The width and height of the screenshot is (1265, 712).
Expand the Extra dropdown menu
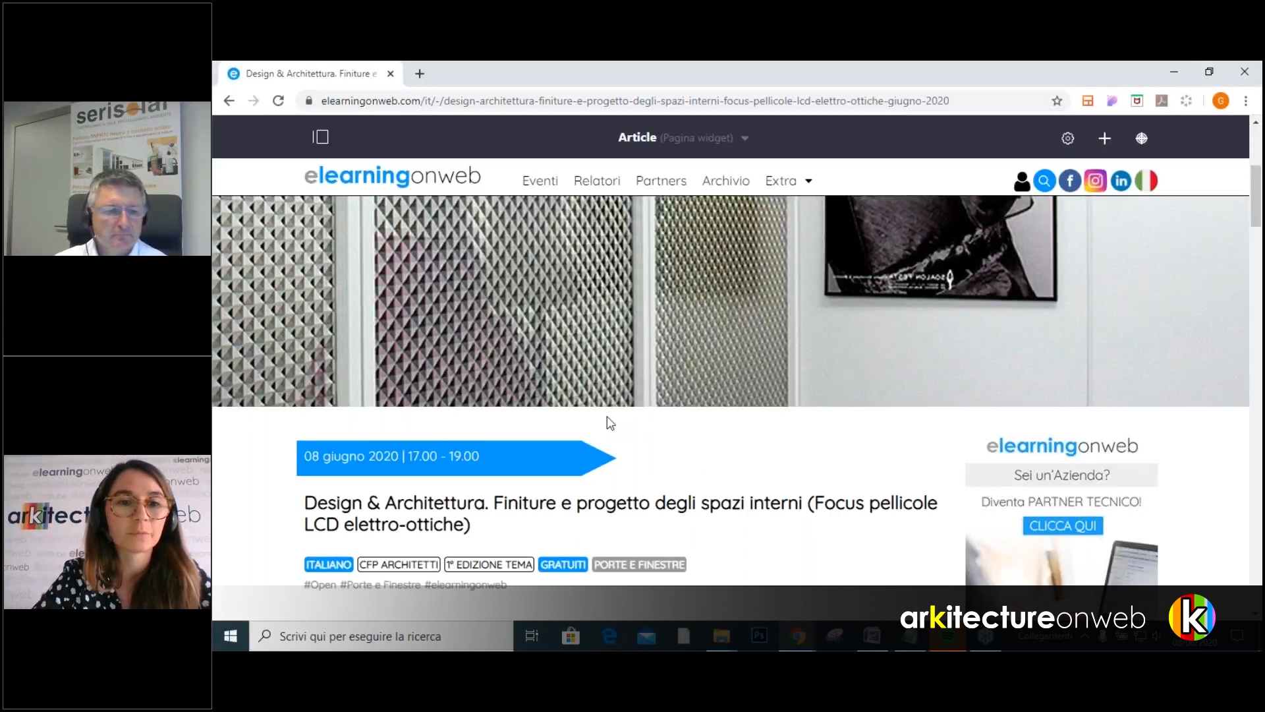(x=789, y=181)
